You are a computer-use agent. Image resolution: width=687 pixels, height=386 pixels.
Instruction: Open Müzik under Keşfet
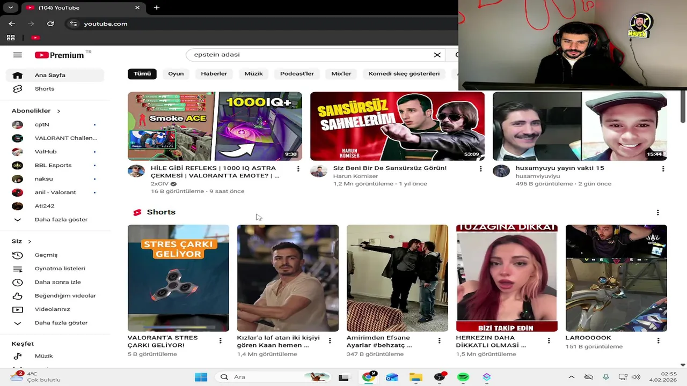(55, 356)
